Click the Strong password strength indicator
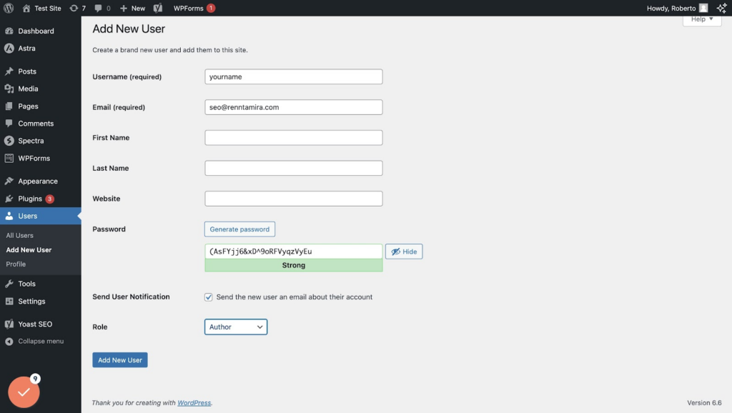The image size is (732, 413). click(294, 265)
